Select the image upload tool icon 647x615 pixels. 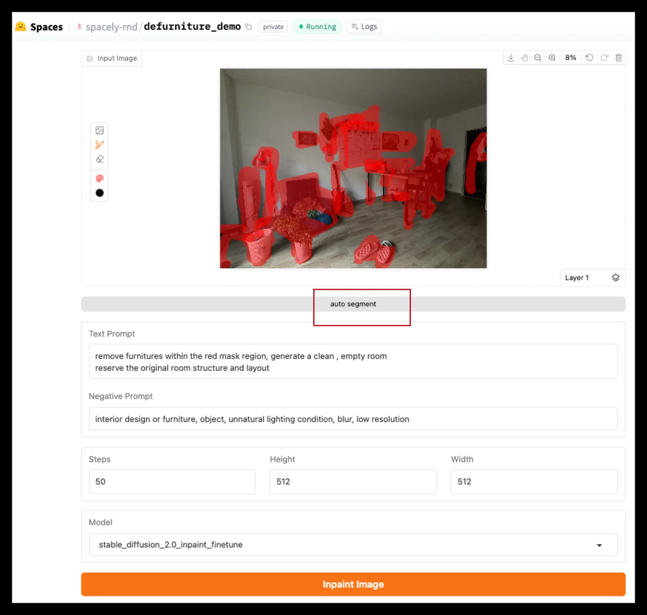tap(99, 130)
